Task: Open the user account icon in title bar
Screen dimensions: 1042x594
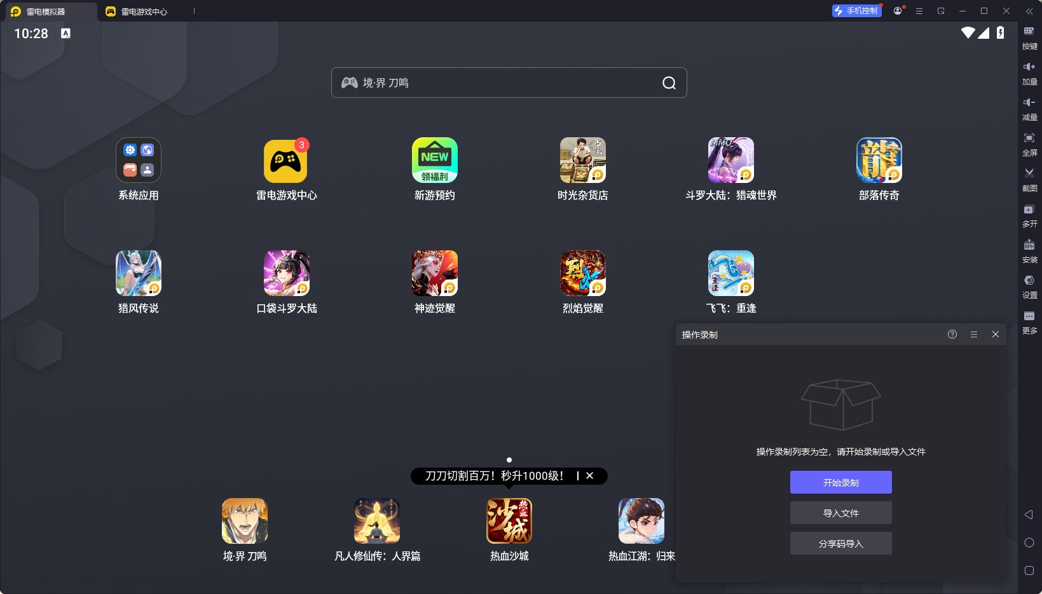Action: point(898,11)
